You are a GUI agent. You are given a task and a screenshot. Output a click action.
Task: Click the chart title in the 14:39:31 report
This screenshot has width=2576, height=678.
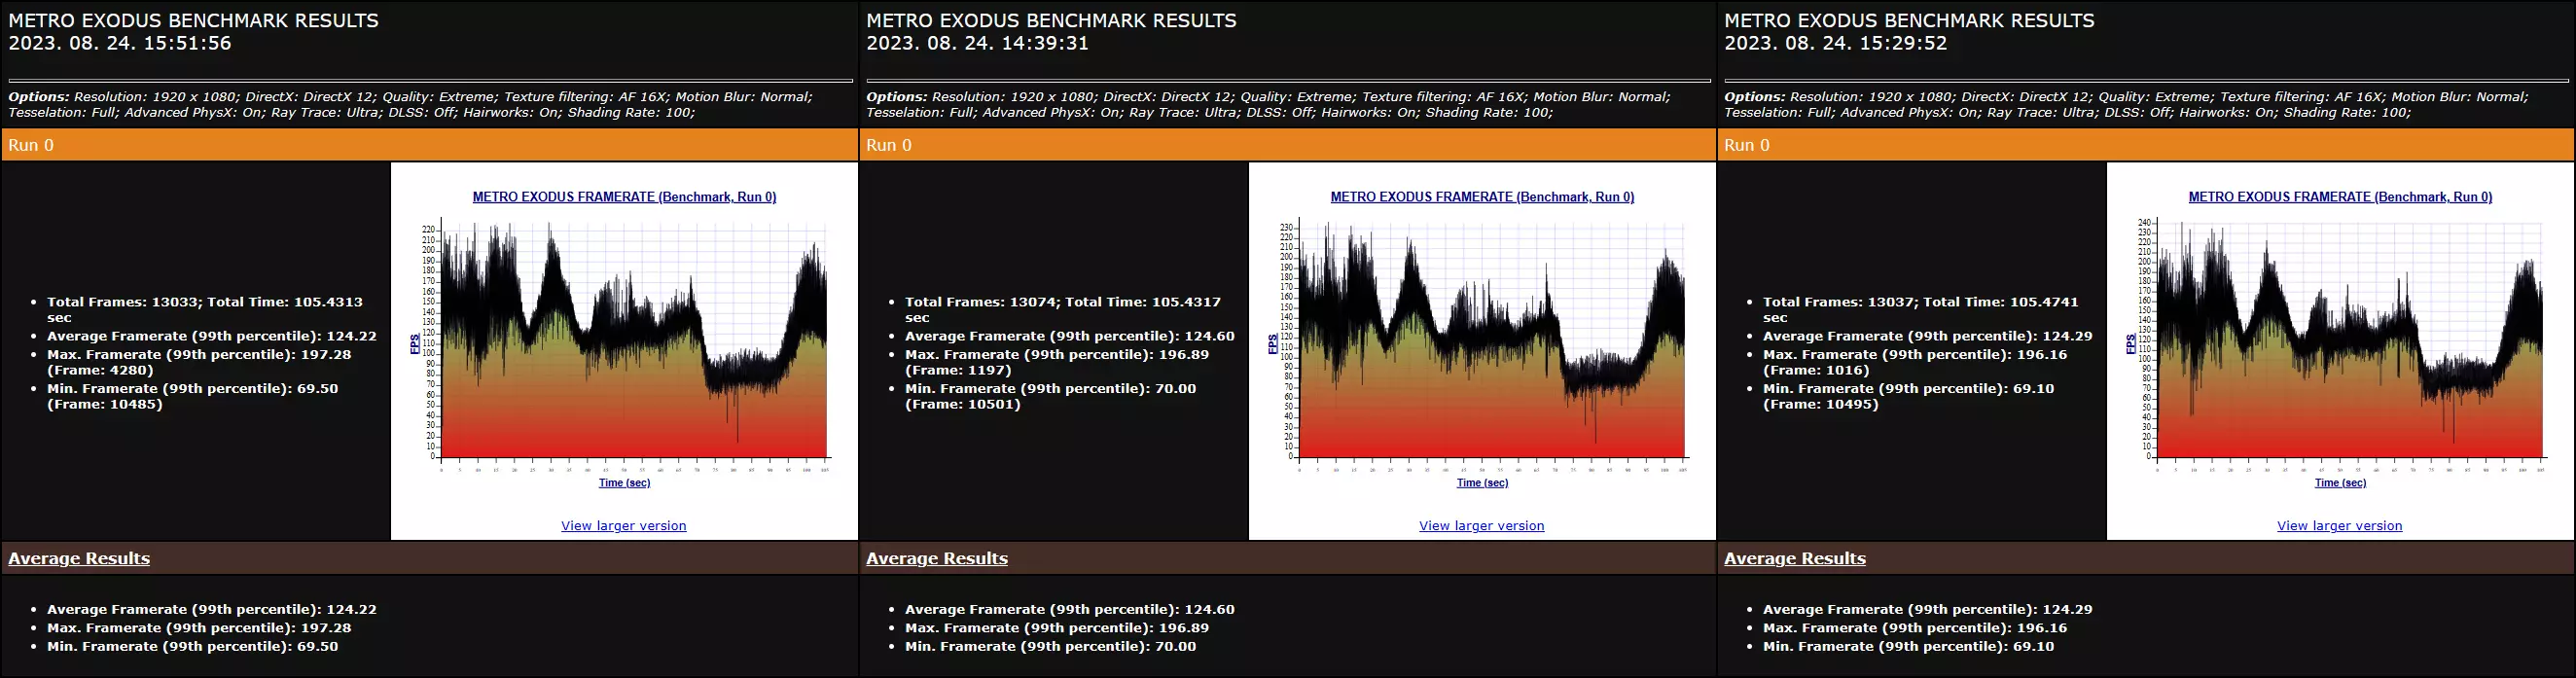(1482, 197)
